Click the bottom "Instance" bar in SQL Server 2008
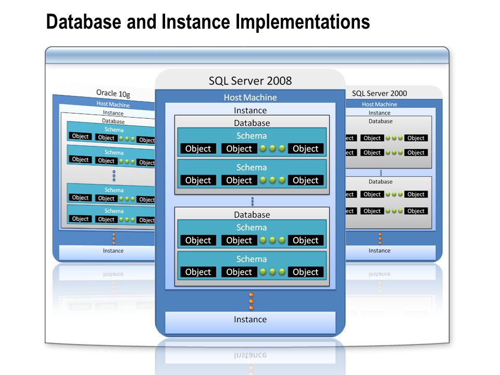500x375 pixels. [251, 322]
